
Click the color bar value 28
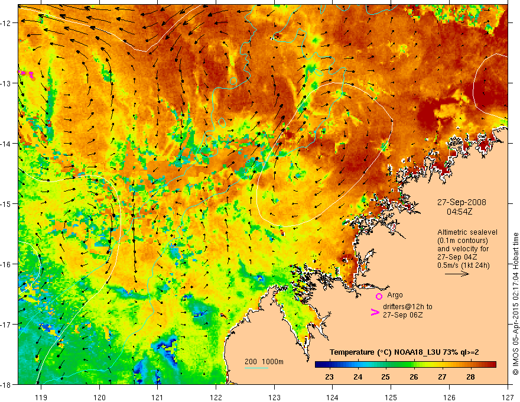[x=470, y=377]
